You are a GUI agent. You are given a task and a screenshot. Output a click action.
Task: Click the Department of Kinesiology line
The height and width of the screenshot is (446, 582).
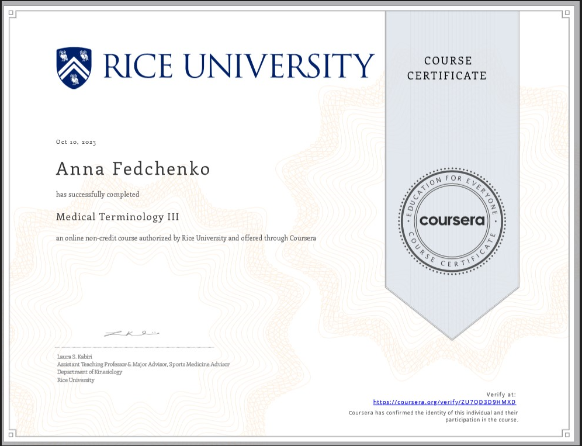tap(89, 372)
